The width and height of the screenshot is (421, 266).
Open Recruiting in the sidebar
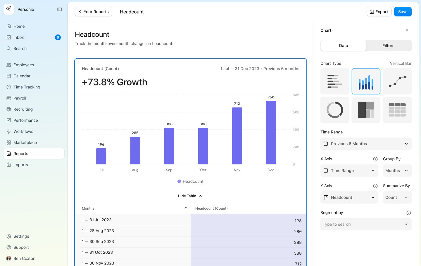(23, 109)
